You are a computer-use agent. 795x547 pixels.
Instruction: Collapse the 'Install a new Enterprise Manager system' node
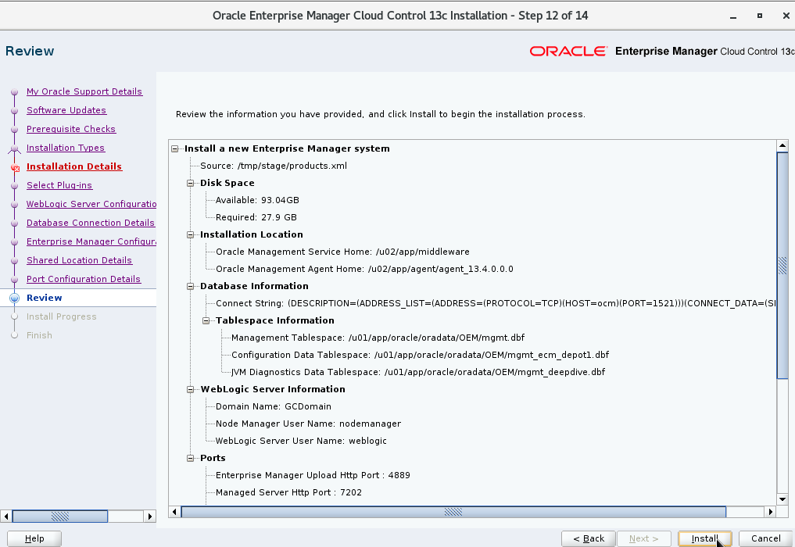tap(175, 148)
